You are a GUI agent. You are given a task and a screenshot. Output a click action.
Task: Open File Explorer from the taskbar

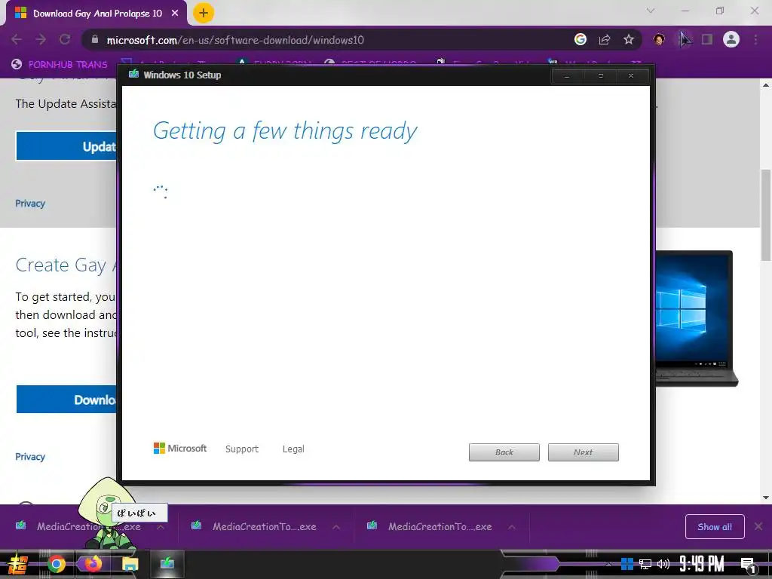tap(130, 564)
